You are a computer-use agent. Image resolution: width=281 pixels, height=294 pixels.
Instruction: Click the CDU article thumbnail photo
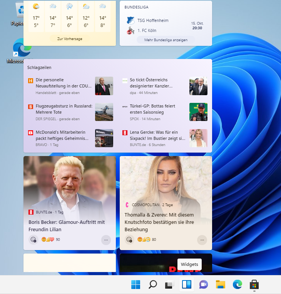pyautogui.click(x=104, y=86)
